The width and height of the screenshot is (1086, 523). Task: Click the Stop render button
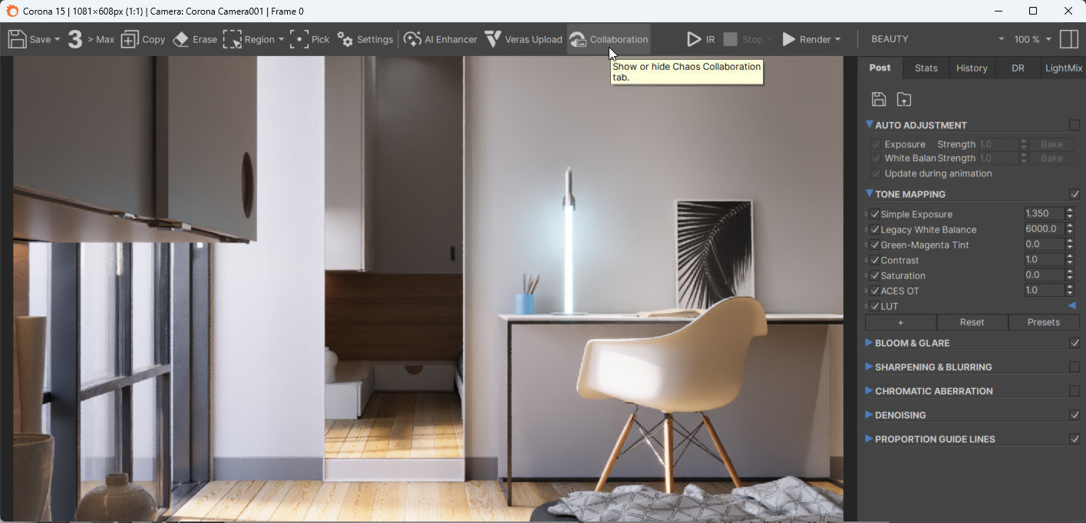click(x=743, y=39)
